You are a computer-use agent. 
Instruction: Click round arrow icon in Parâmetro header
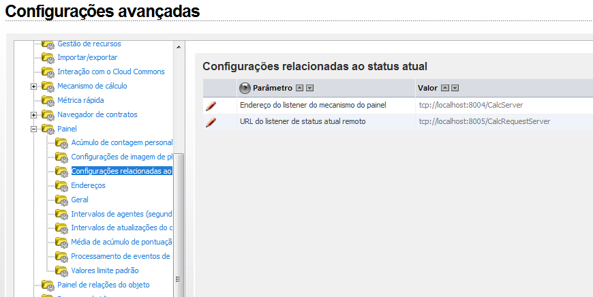point(245,89)
